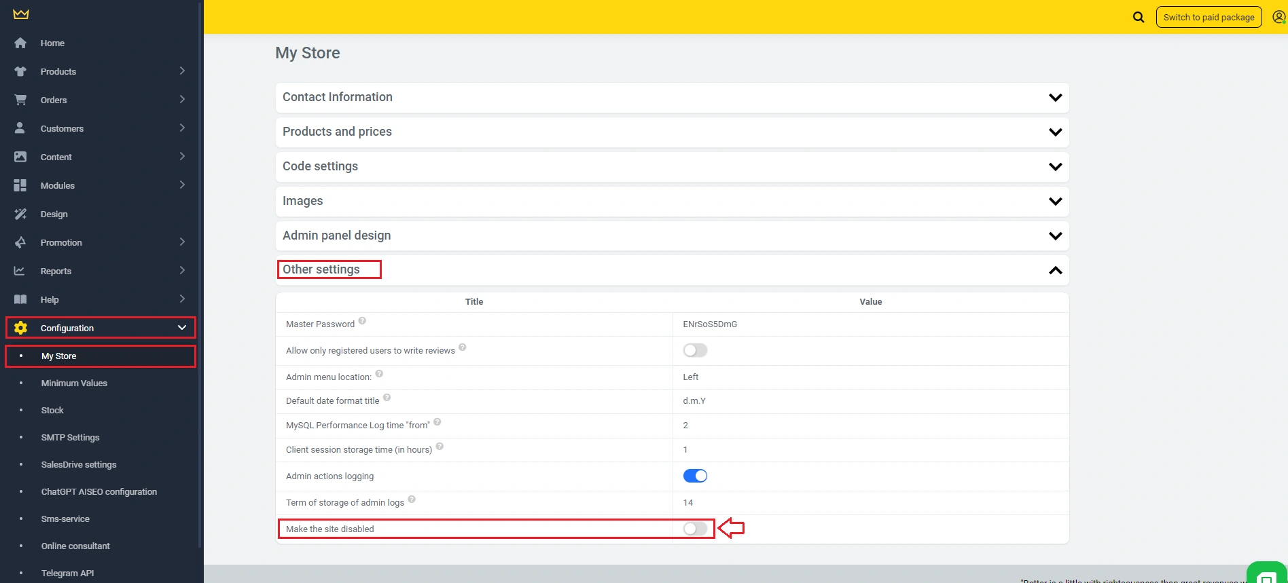Viewport: 1288px width, 583px height.
Task: Open the user account icon
Action: point(1278,17)
